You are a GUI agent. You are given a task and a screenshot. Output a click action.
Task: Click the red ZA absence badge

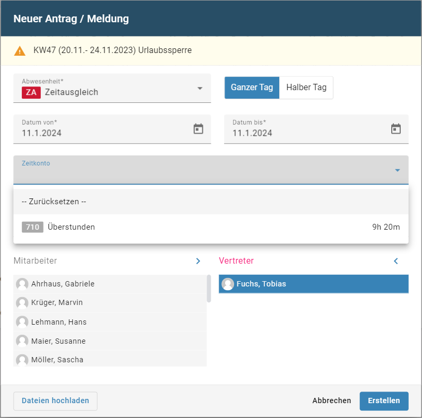tap(31, 92)
